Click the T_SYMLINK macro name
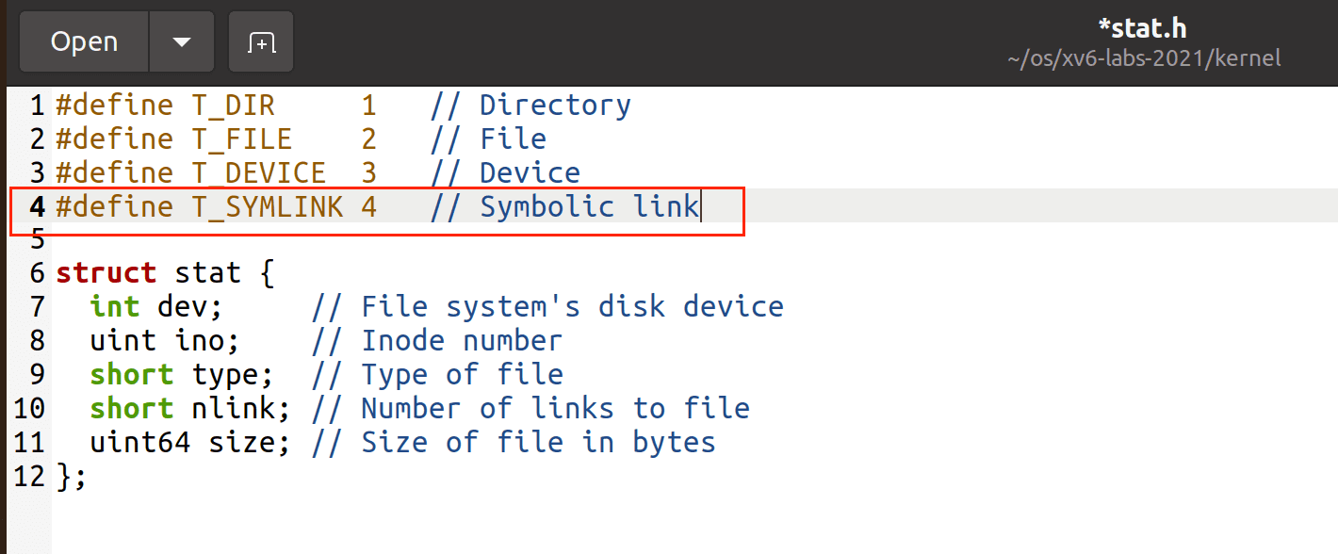The image size is (1338, 554). coord(268,207)
